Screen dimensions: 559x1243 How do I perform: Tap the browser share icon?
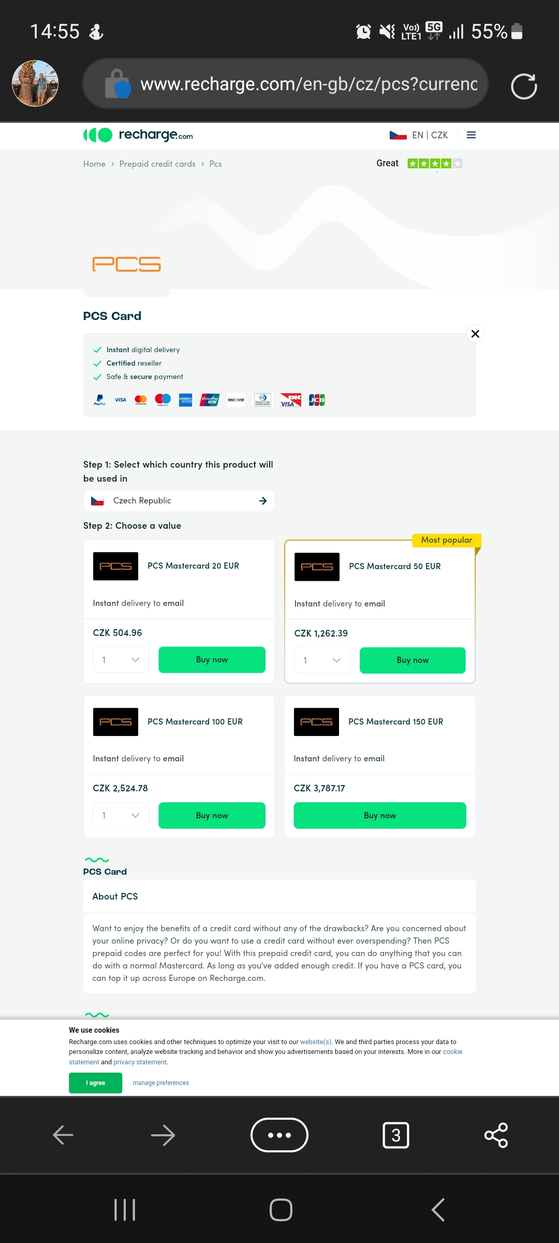pos(496,1135)
